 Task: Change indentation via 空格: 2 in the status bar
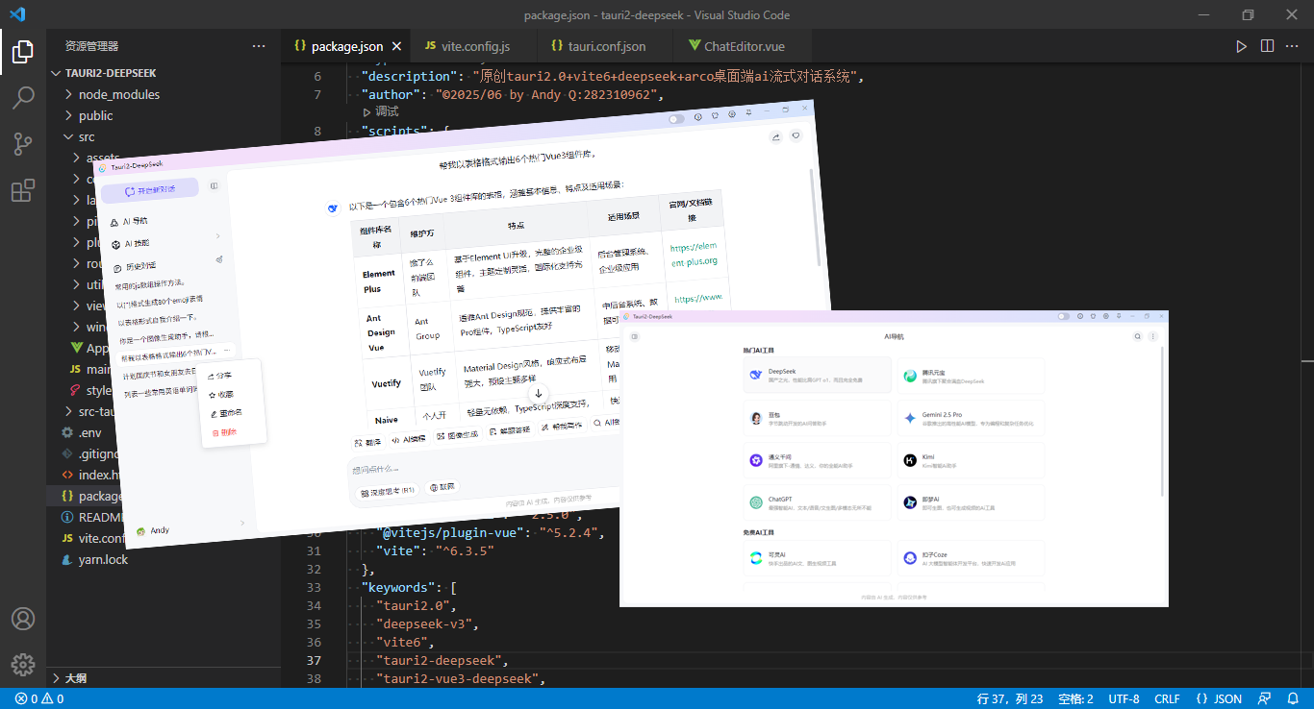[x=1075, y=698]
